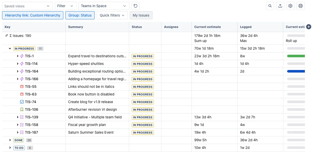Click the bug icon of TIS-63

(x=22, y=94)
